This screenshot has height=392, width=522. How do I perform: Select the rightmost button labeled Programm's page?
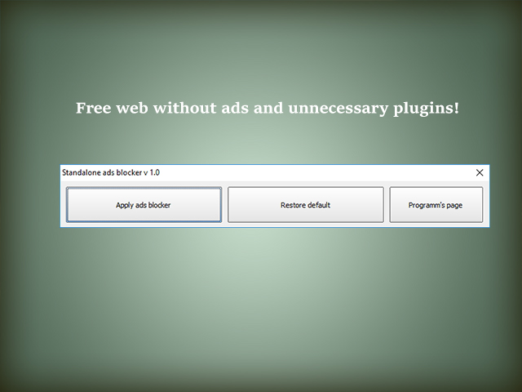(x=436, y=205)
